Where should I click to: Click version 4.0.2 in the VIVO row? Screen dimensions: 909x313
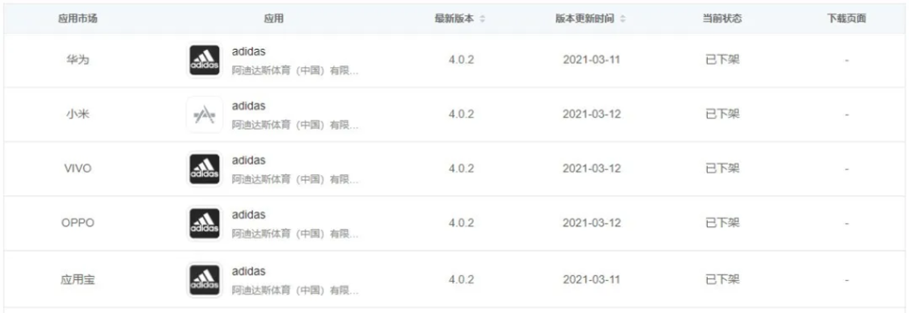[461, 168]
